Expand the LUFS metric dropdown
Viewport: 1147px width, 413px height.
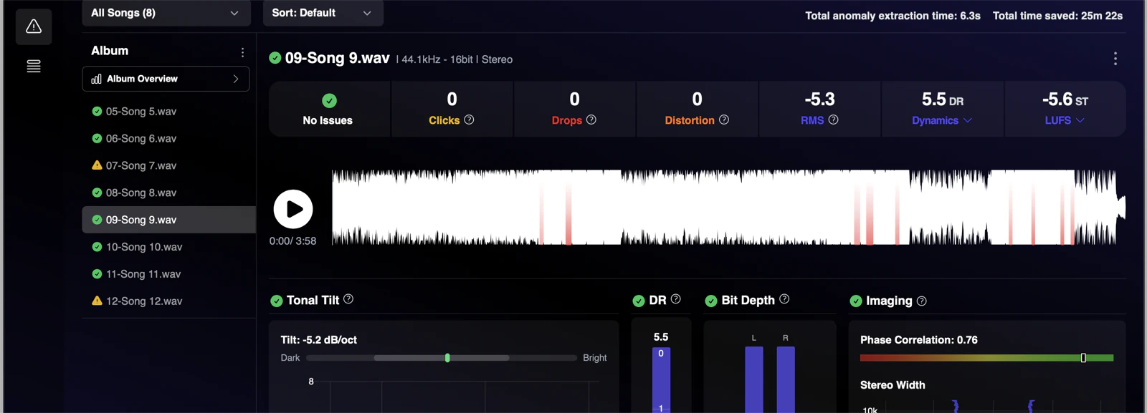coord(1065,120)
